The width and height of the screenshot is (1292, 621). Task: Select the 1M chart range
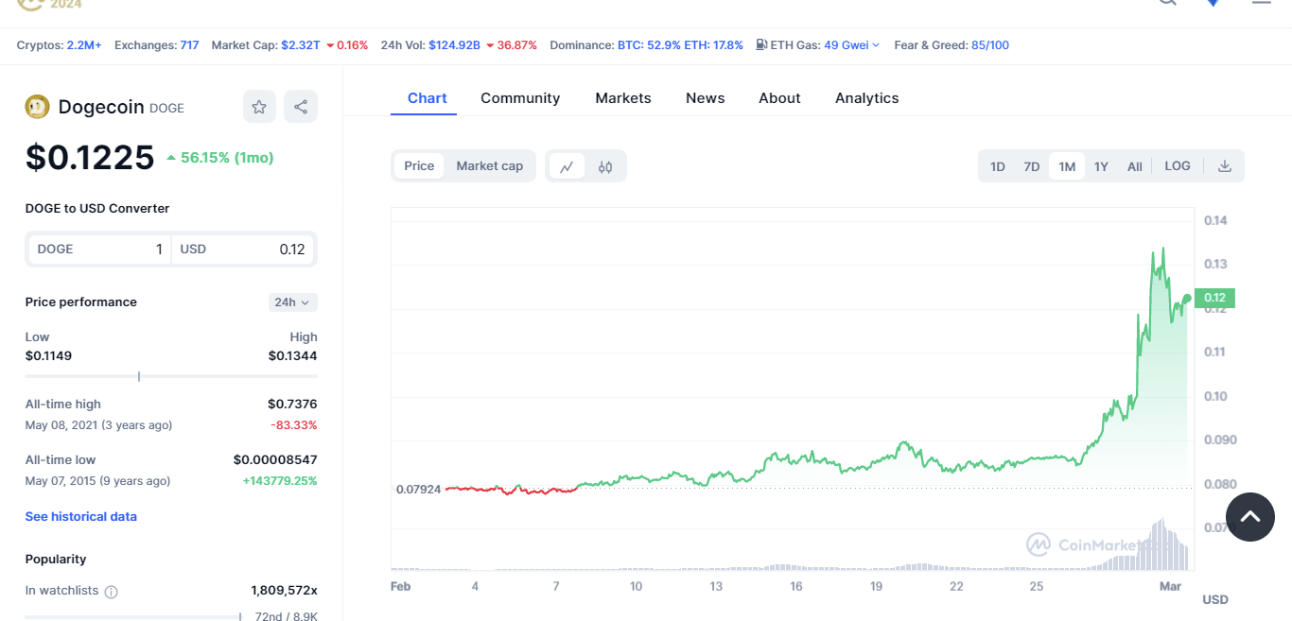[1067, 166]
